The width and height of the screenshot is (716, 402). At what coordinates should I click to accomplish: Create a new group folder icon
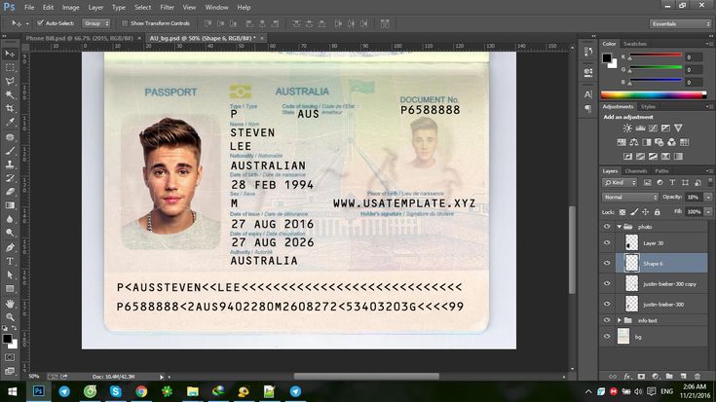point(669,377)
